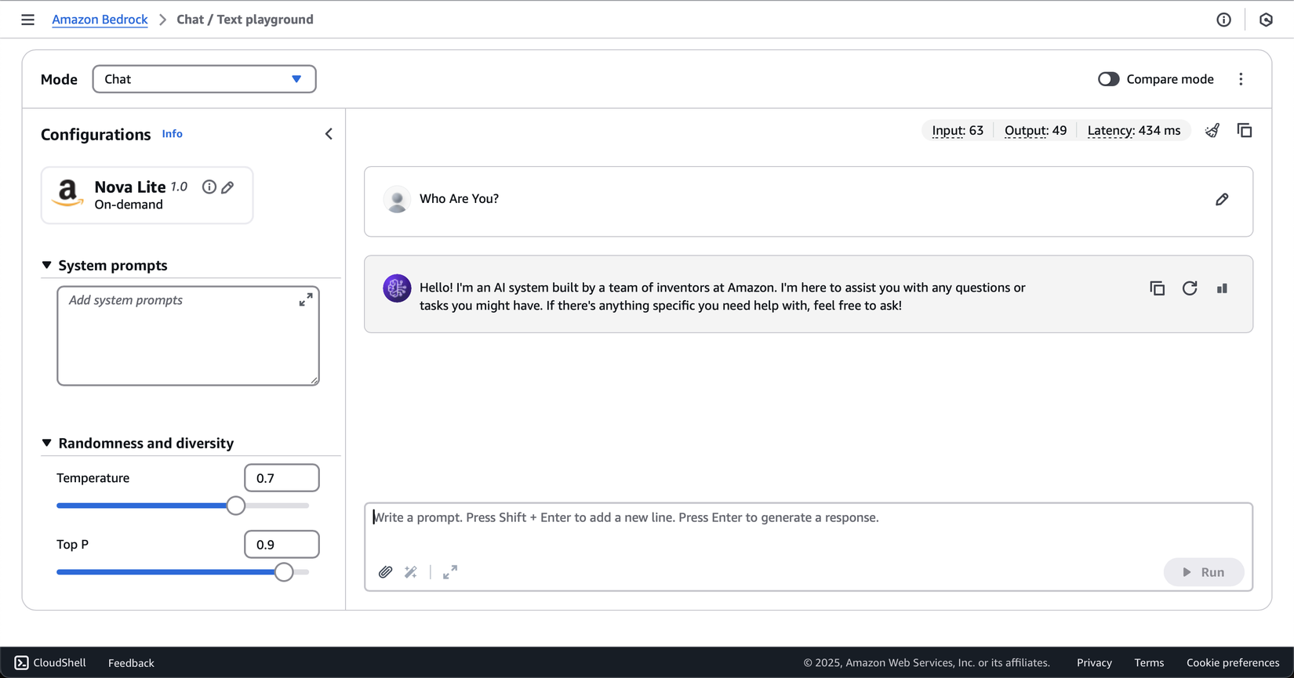Open the Terms link
The height and width of the screenshot is (678, 1294).
1149,663
